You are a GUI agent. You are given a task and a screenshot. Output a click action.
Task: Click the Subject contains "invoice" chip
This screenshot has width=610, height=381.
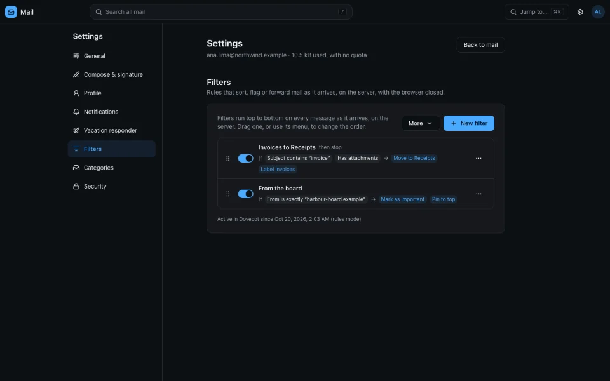tap(299, 158)
